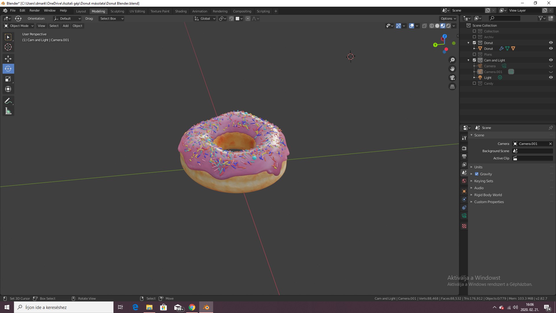Open Chrome from the Windows taskbar

(192, 307)
